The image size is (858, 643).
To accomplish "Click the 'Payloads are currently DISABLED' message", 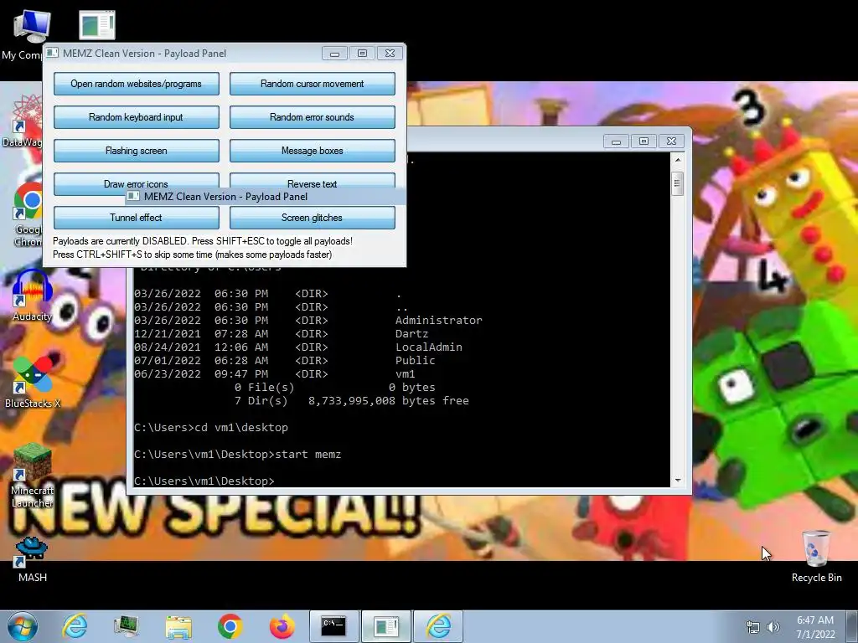I will point(203,241).
